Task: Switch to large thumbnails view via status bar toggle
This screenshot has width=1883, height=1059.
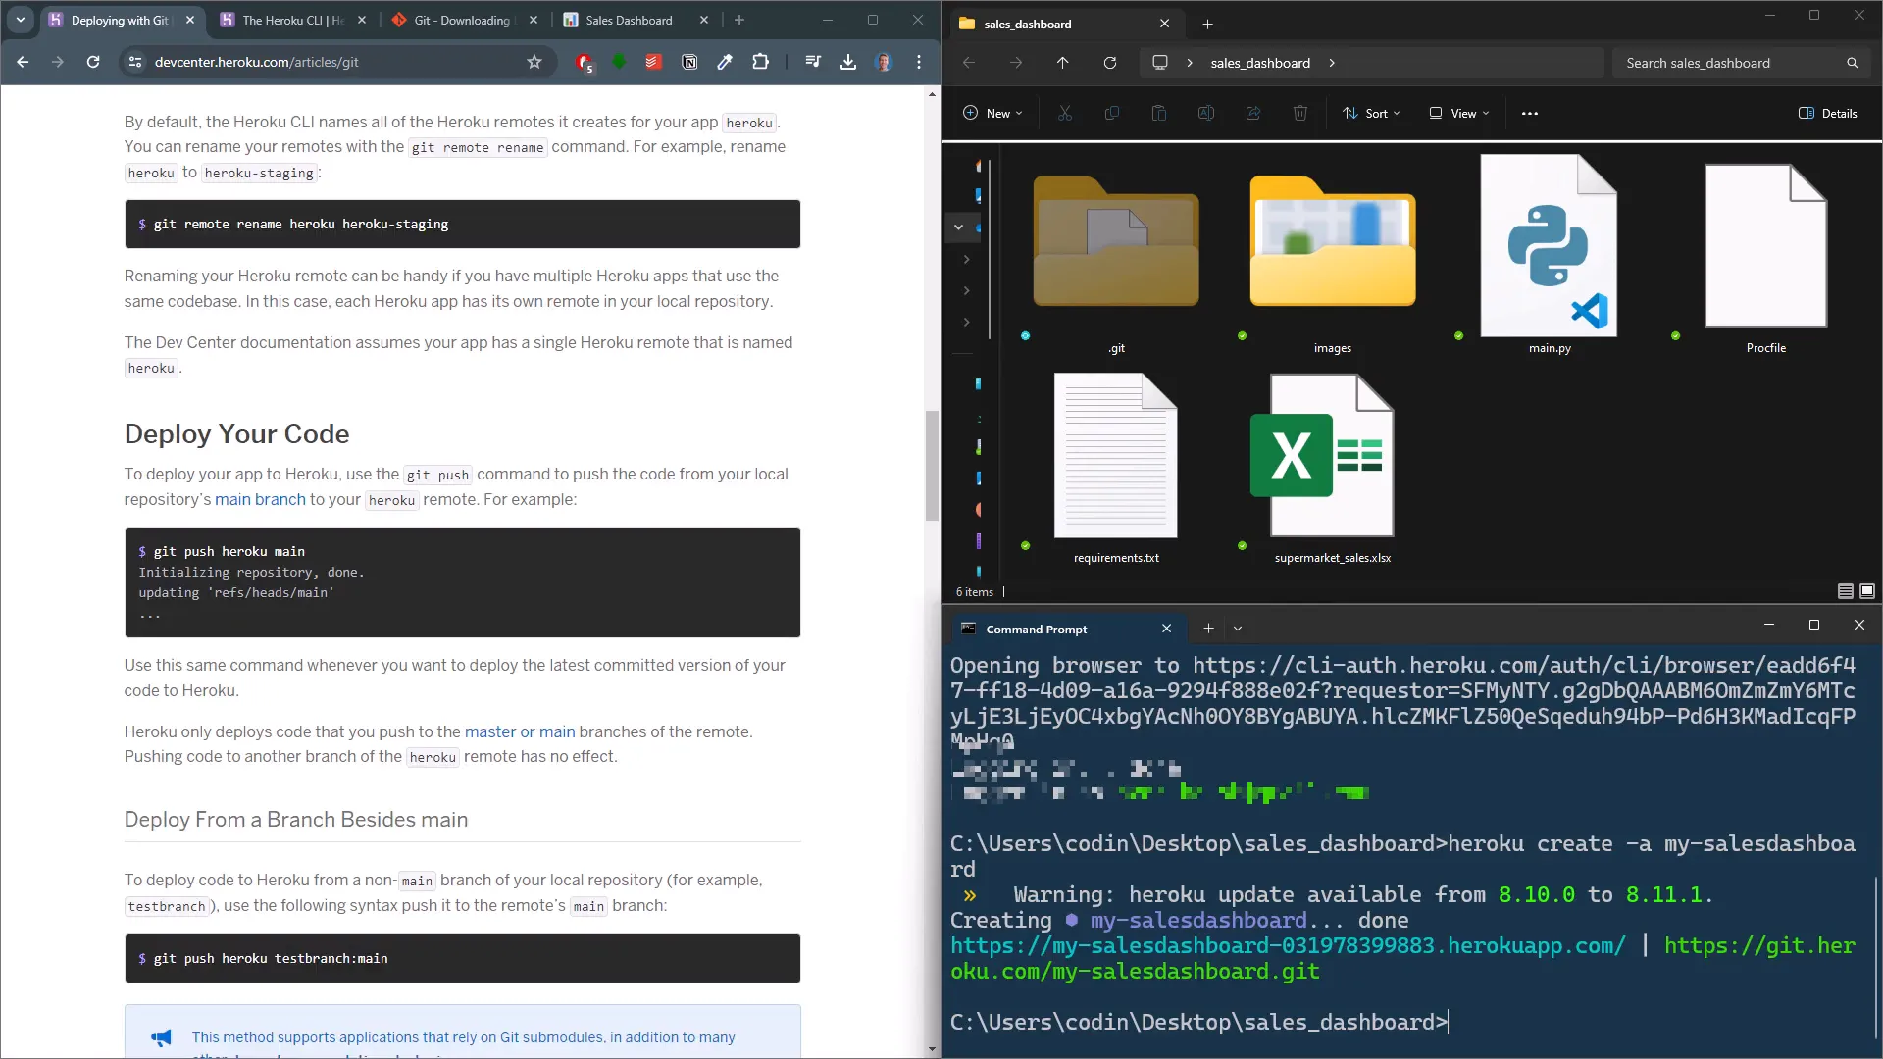Action: click(1867, 591)
